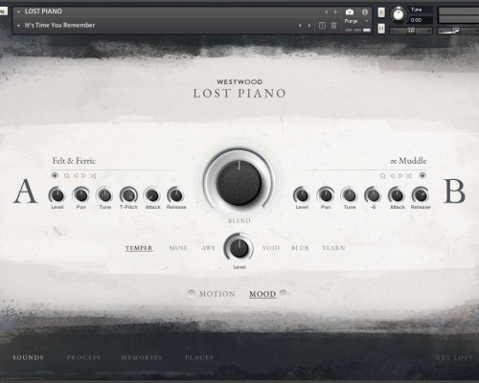The width and height of the screenshot is (479, 383).
Task: Expand the It's Time You Remember dropdown
Action: point(18,25)
